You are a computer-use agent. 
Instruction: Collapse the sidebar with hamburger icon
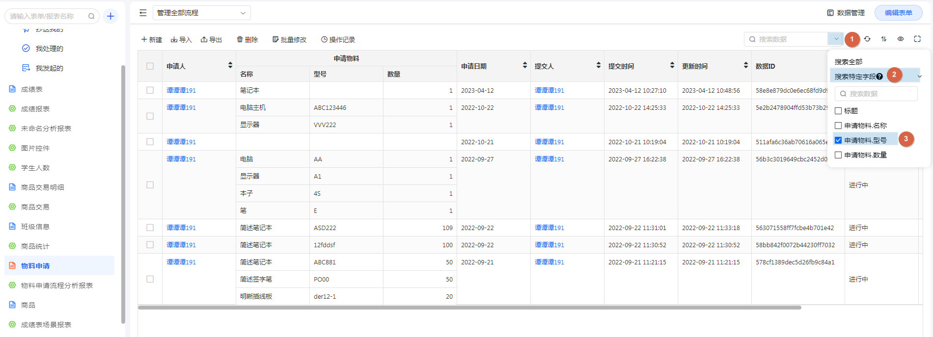click(143, 13)
